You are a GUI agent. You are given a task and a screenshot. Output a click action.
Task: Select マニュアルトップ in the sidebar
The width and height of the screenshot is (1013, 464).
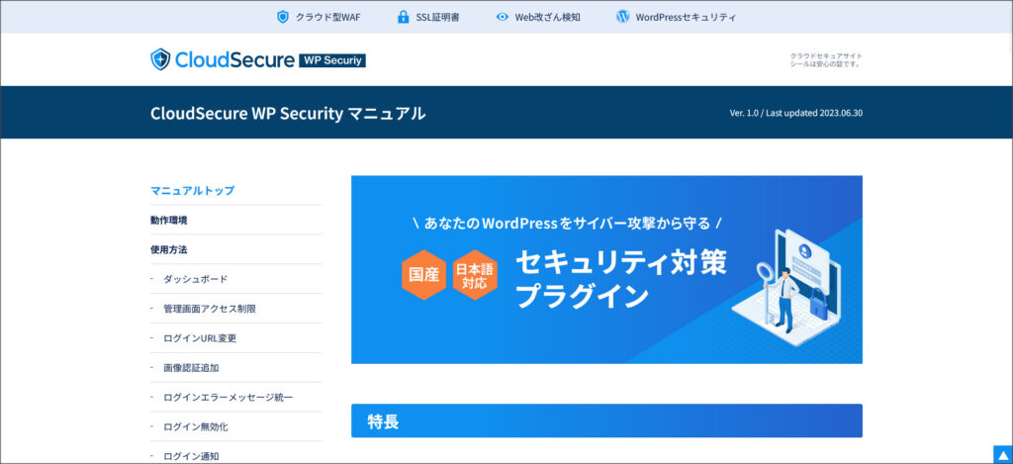[193, 191]
